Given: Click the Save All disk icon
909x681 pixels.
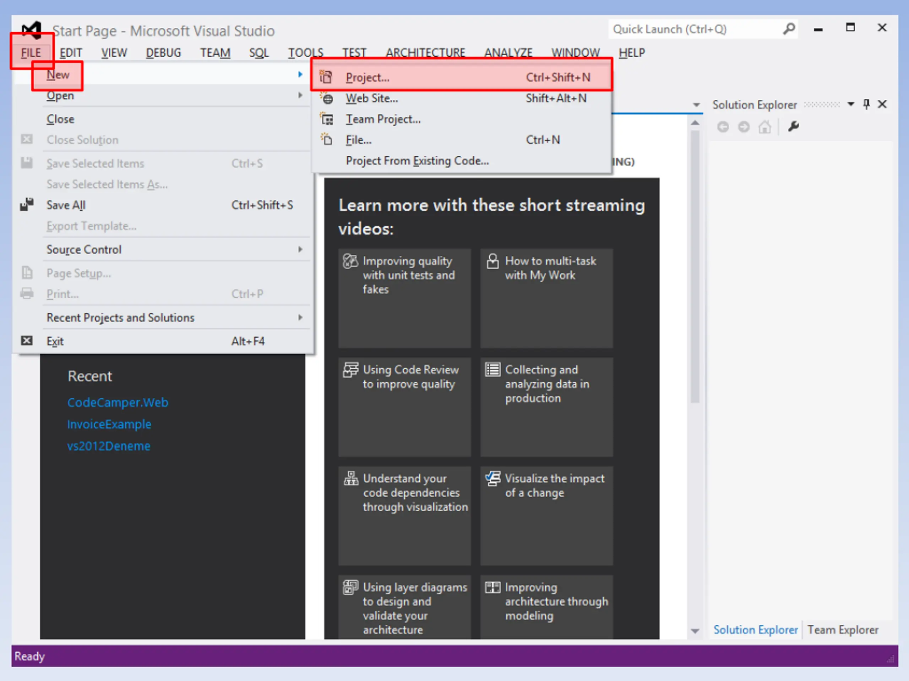Looking at the screenshot, I should (x=27, y=204).
